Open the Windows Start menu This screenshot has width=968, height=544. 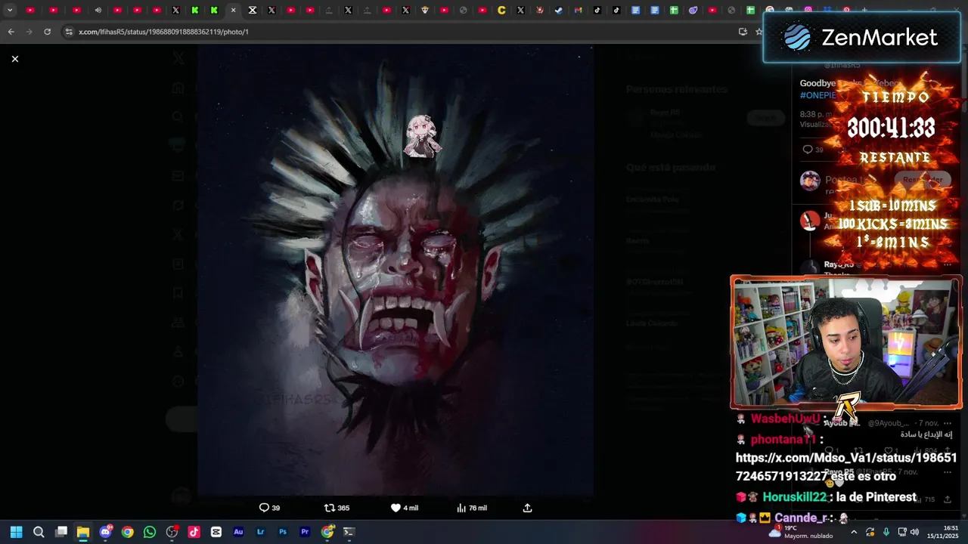pos(16,532)
